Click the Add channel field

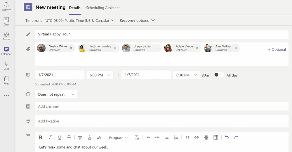click(x=162, y=106)
